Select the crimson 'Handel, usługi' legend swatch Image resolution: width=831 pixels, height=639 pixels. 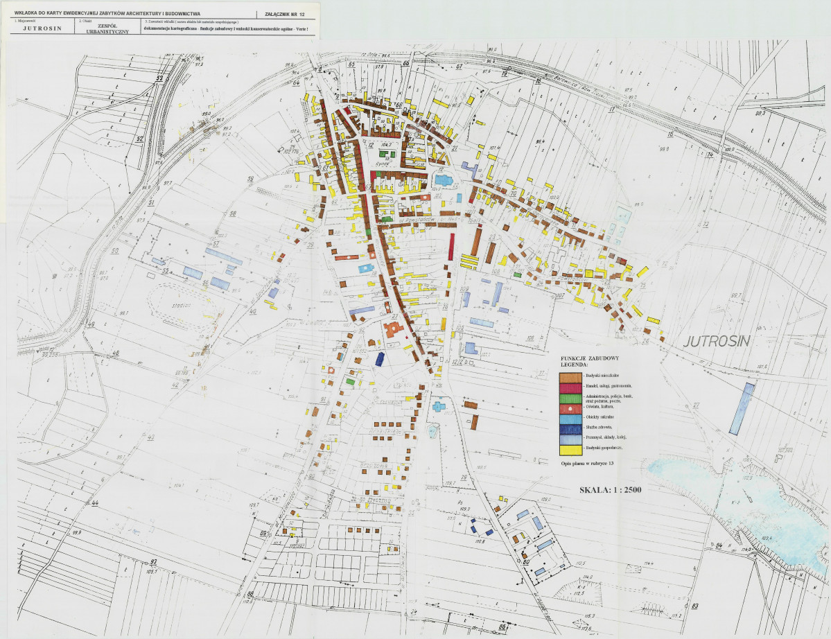pos(570,387)
